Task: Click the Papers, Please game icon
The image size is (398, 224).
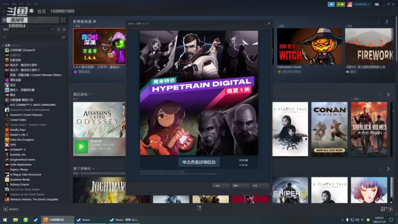Action: [7, 170]
